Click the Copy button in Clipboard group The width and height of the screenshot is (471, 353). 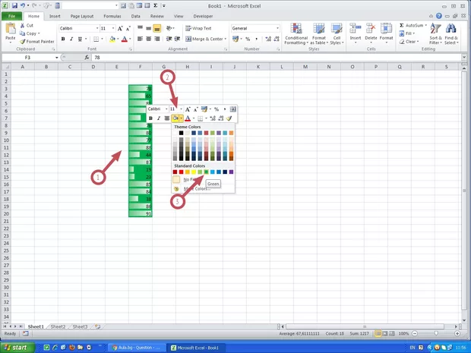pos(30,33)
